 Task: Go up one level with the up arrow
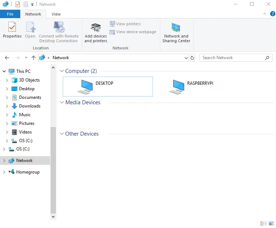tap(34, 58)
